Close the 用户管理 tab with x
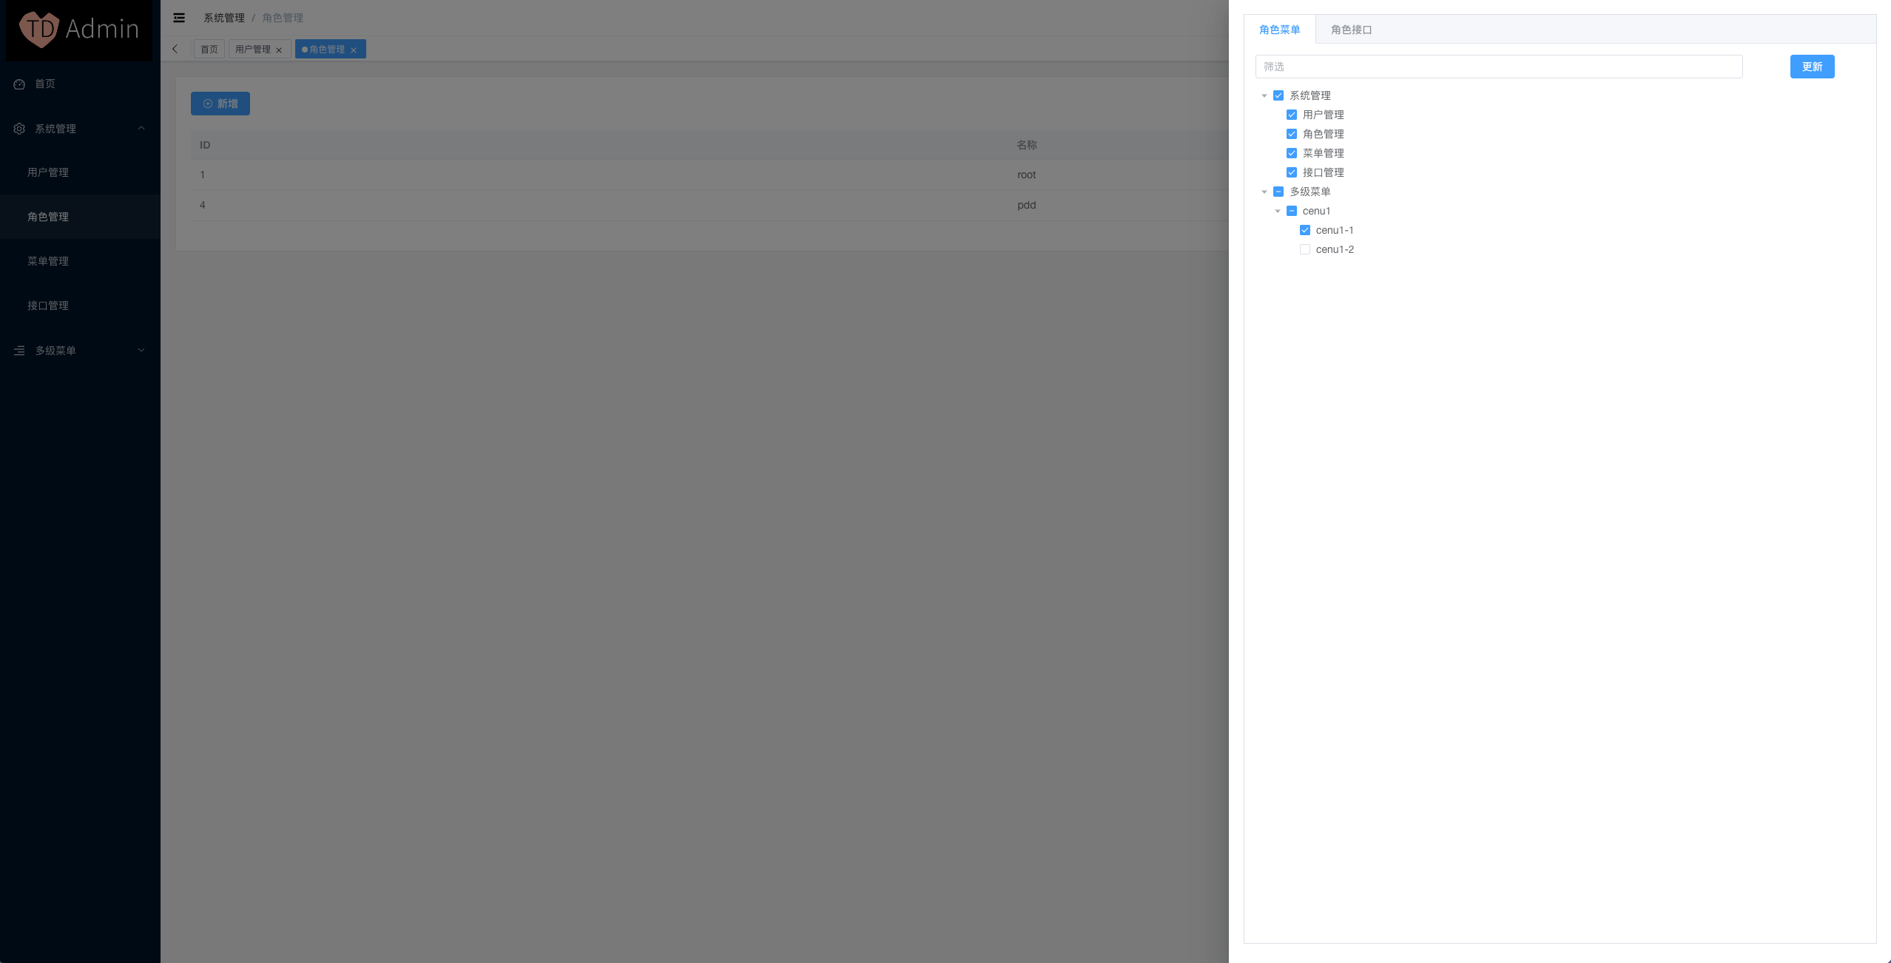1891x963 pixels. [x=279, y=50]
